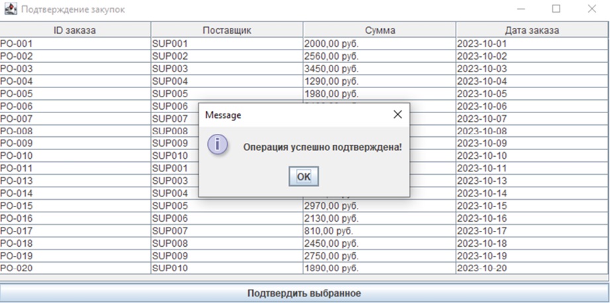
Task: Click OK in the message dialog
Action: (303, 177)
